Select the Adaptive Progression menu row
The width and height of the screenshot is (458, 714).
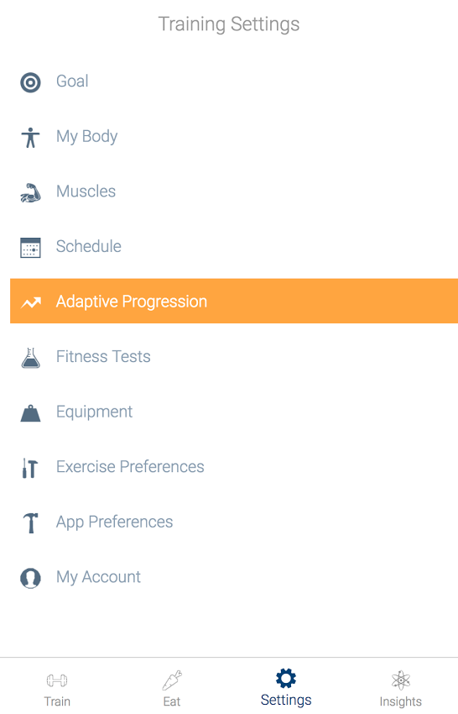[234, 301]
